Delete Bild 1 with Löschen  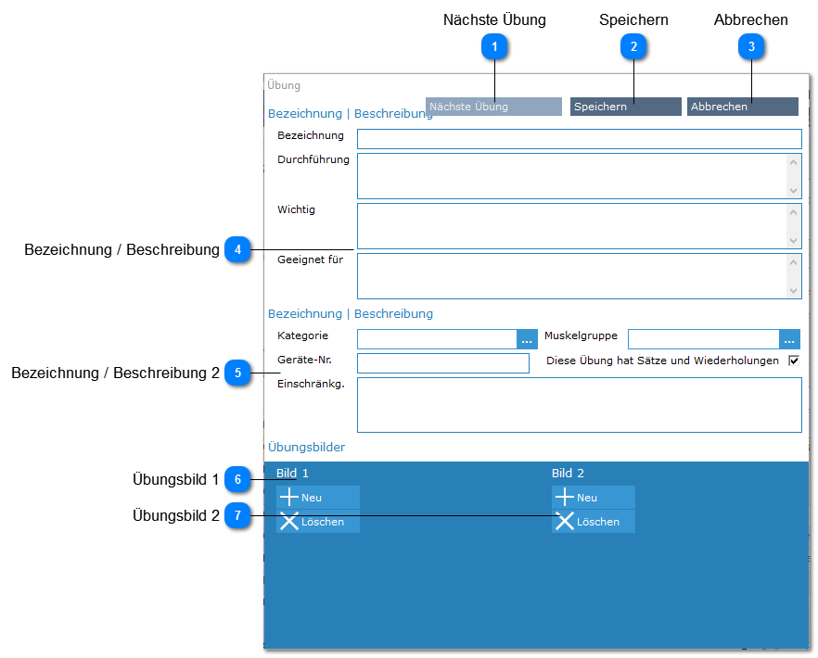click(318, 522)
